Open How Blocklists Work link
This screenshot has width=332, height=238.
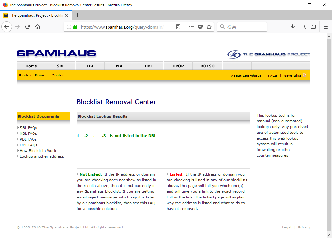pyautogui.click(x=38, y=151)
